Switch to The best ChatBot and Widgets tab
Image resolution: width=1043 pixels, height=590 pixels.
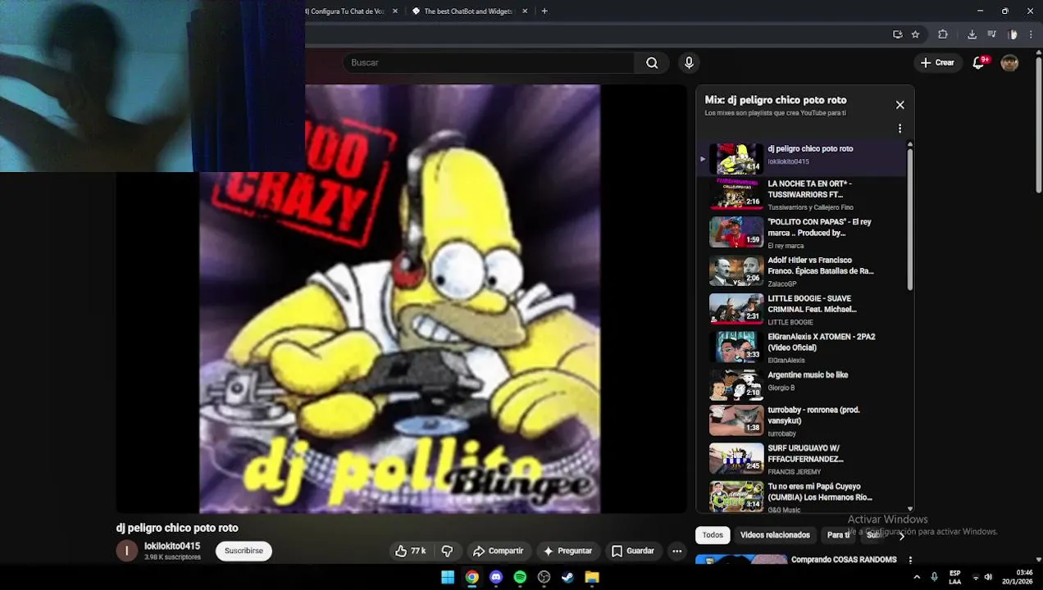pyautogui.click(x=467, y=11)
